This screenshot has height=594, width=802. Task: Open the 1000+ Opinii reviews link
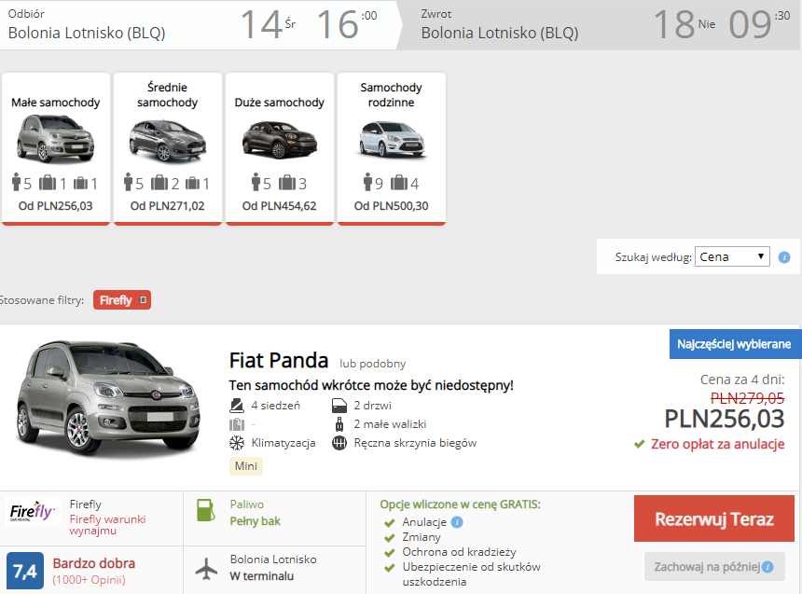89,580
